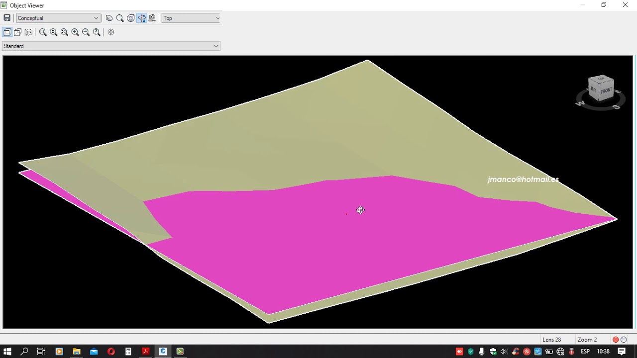Click the lens length camera icon

[x=29, y=32]
